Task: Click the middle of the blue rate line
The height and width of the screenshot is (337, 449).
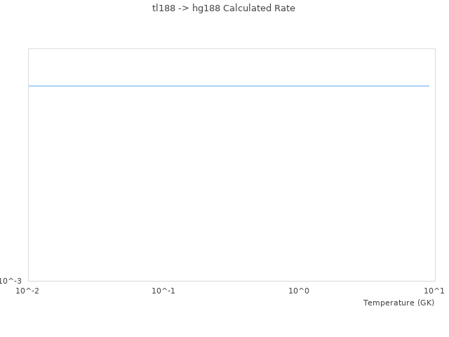Action: [x=229, y=86]
